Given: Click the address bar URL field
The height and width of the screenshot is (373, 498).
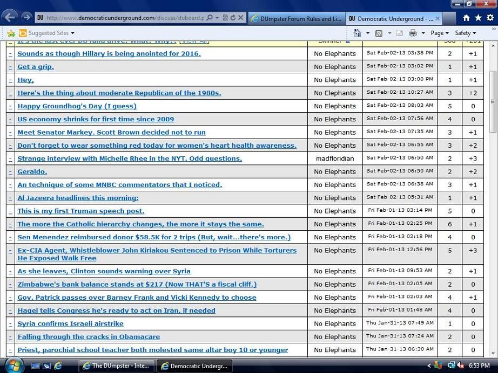Looking at the screenshot, I should coord(124,18).
